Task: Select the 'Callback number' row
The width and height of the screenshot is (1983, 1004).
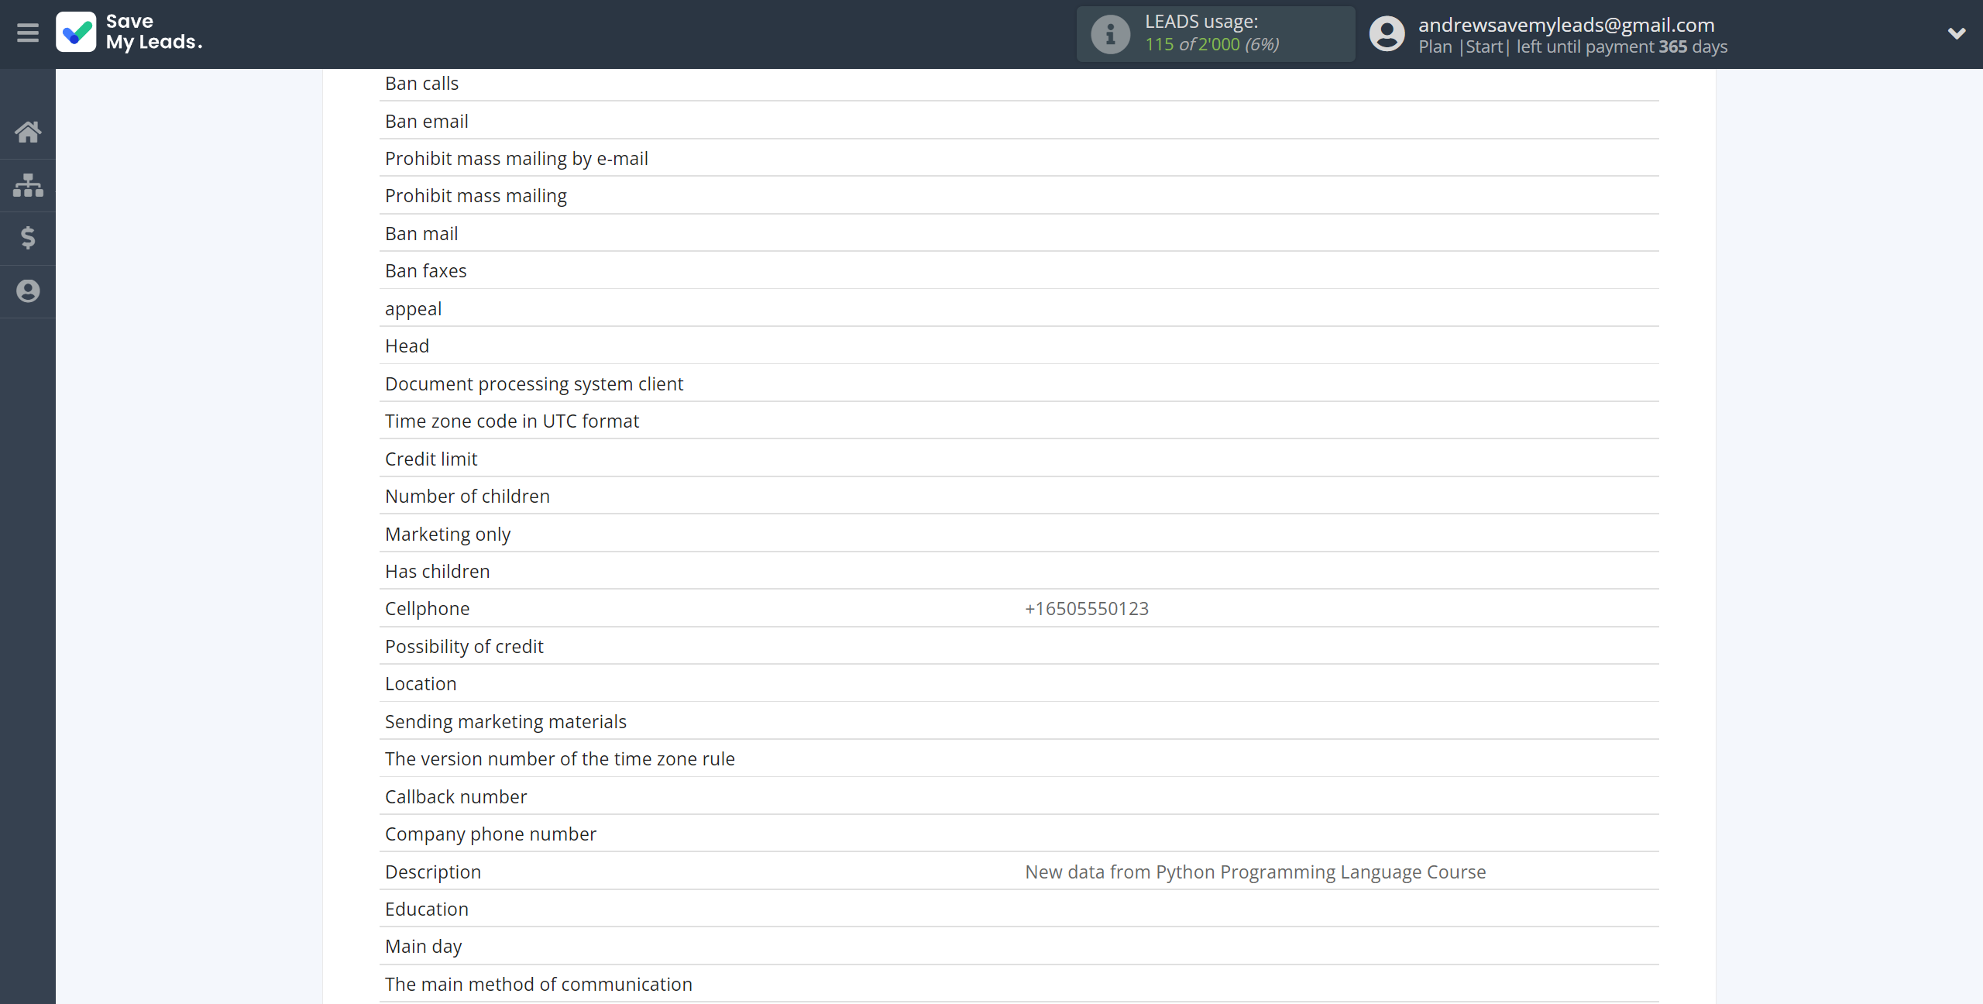Action: [x=1019, y=796]
